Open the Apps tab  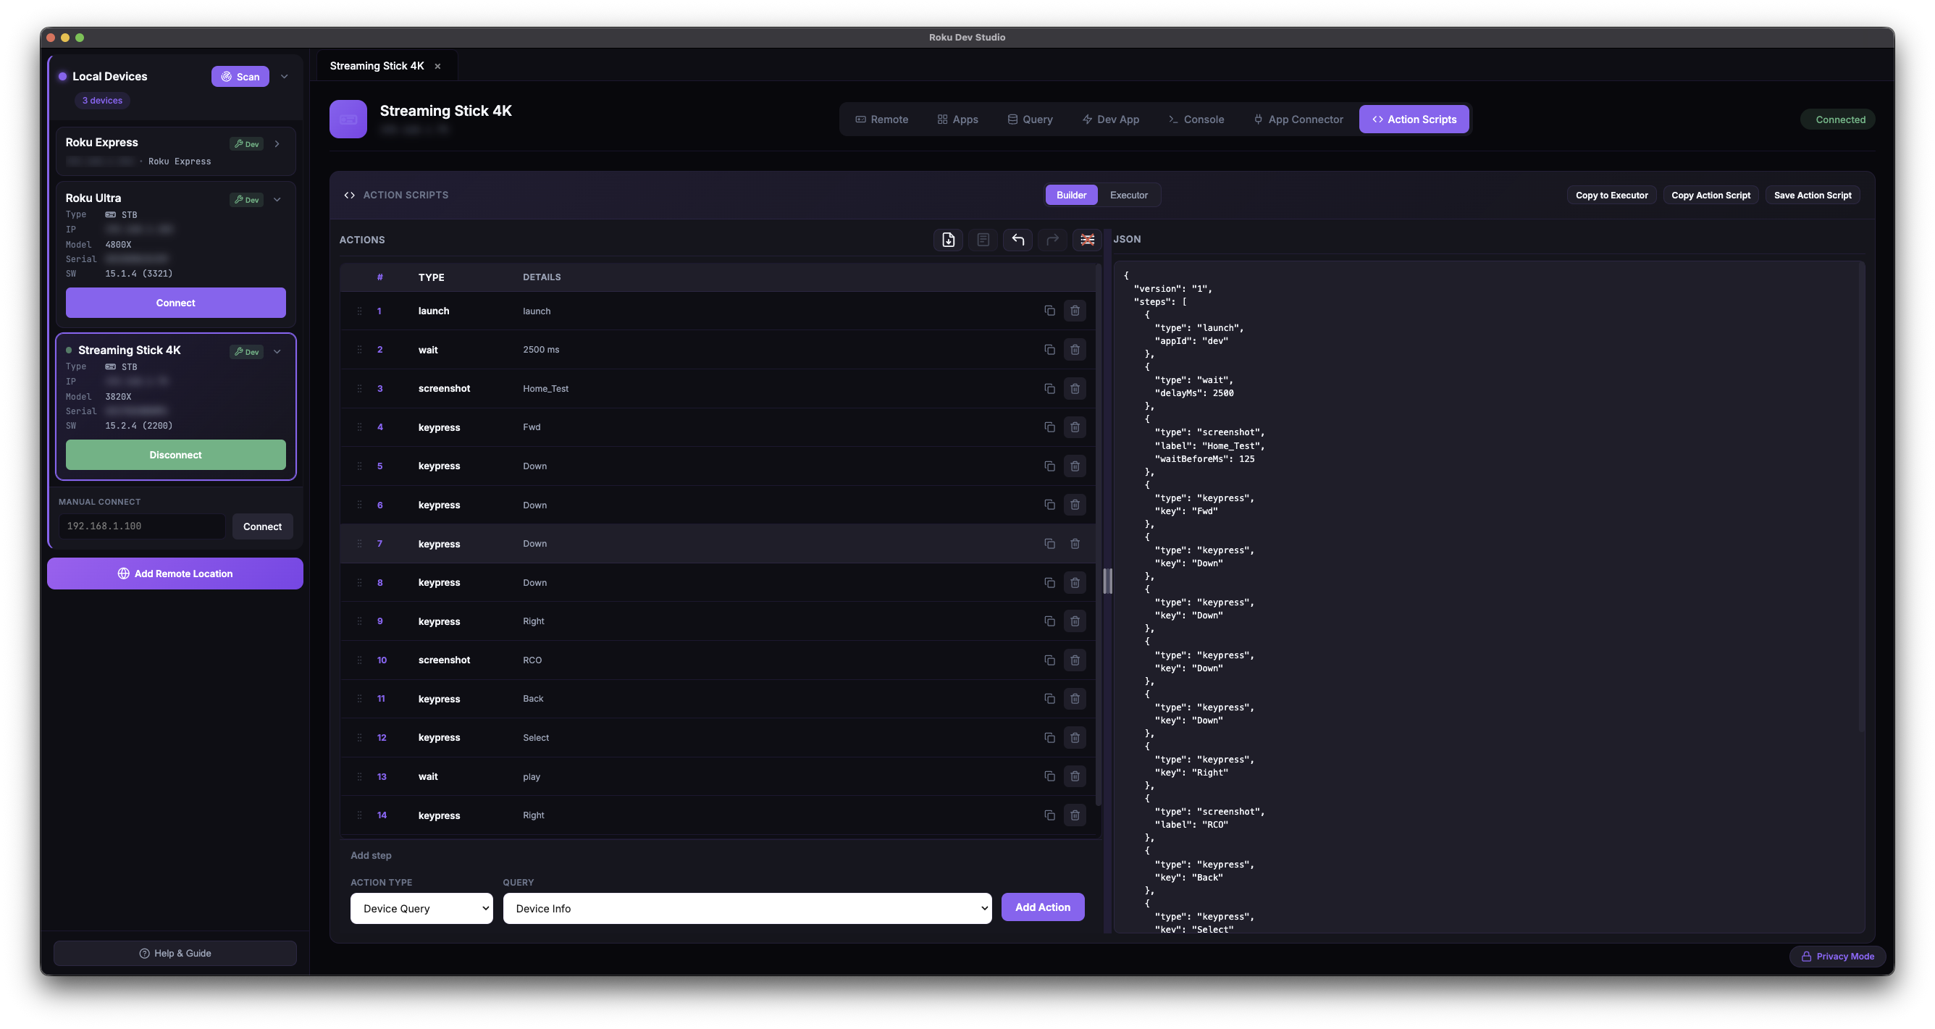(958, 119)
